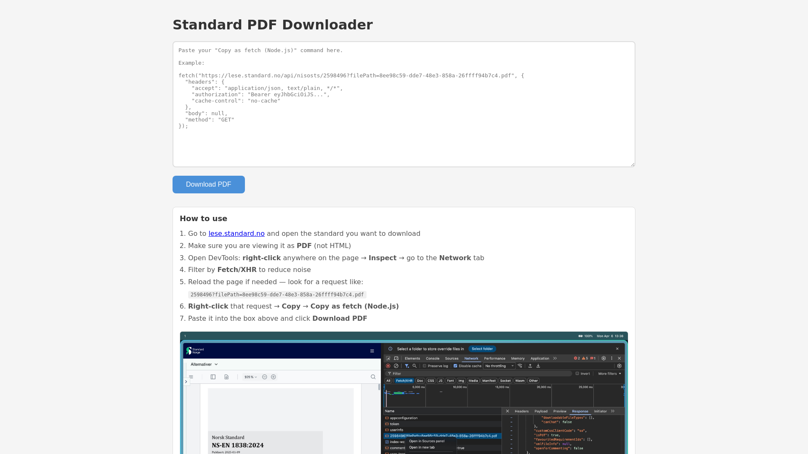
Task: Click the appconfiguration request row
Action: pos(443,418)
